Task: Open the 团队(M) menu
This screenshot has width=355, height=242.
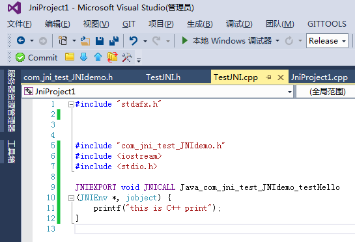Action: 280,24
